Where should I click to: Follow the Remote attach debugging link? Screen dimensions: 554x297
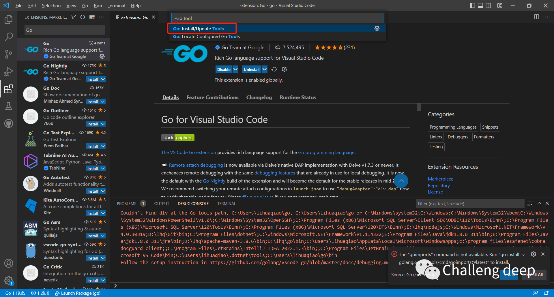click(x=196, y=165)
